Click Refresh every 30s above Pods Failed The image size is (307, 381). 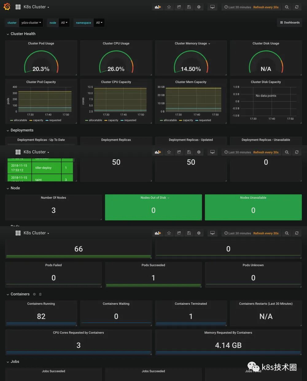coord(266,233)
